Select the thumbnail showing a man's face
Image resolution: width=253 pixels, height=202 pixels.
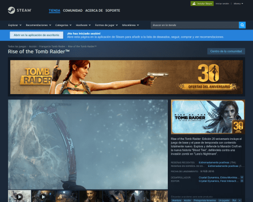(x=91, y=196)
